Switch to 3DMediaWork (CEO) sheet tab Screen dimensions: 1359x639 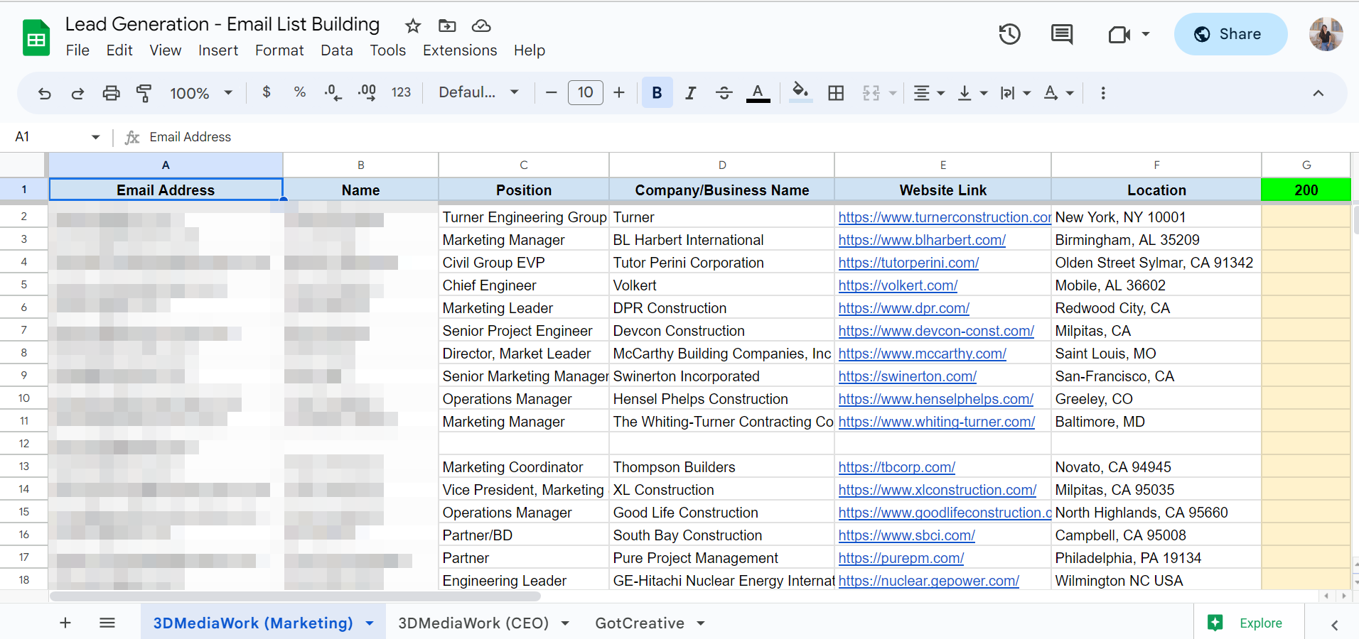[473, 623]
